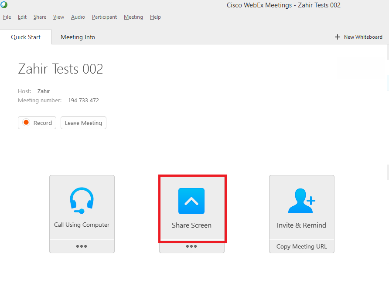
Task: Switch to the Meeting Info tab
Action: 78,37
